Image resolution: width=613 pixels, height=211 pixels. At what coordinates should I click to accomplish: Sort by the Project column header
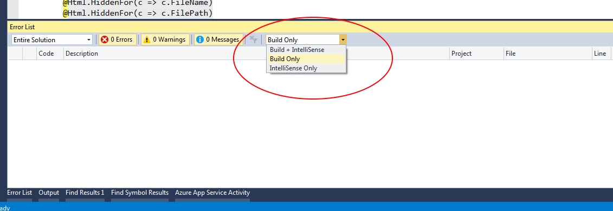pyautogui.click(x=476, y=54)
